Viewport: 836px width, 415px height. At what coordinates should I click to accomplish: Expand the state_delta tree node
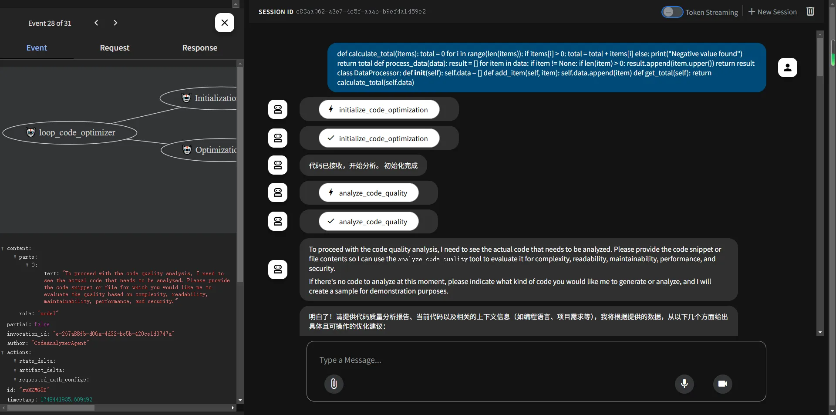[x=15, y=361]
